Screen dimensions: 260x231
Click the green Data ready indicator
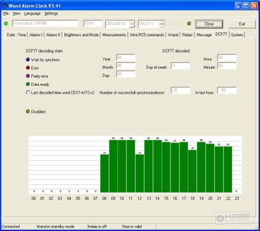pos(28,84)
